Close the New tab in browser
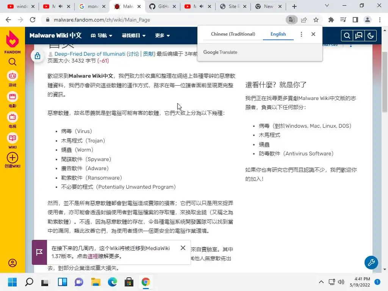Image resolution: width=388 pixels, height=291 pixels. [280, 6]
